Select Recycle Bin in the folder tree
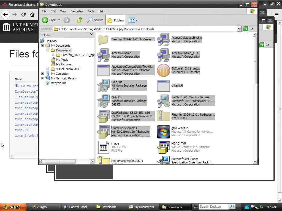The width and height of the screenshot is (282, 211). coord(58,83)
